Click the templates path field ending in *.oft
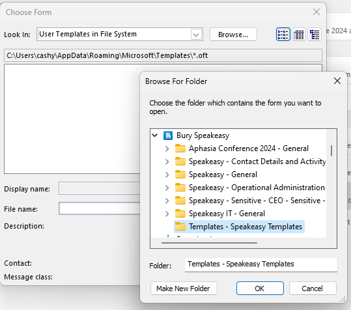This screenshot has width=351, height=310. [x=163, y=55]
